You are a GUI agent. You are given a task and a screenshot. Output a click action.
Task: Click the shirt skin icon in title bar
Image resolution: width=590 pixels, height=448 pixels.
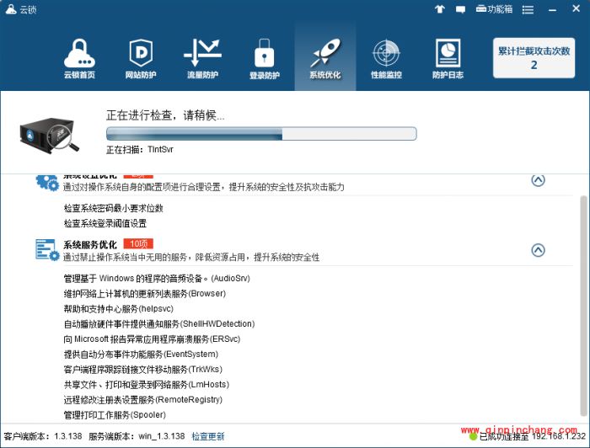tap(439, 9)
